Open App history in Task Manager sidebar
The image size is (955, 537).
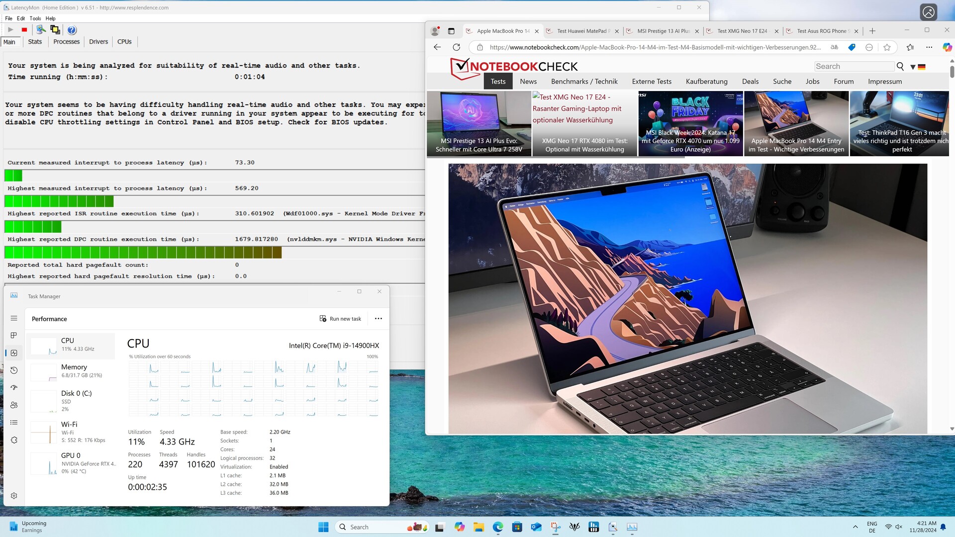point(14,370)
